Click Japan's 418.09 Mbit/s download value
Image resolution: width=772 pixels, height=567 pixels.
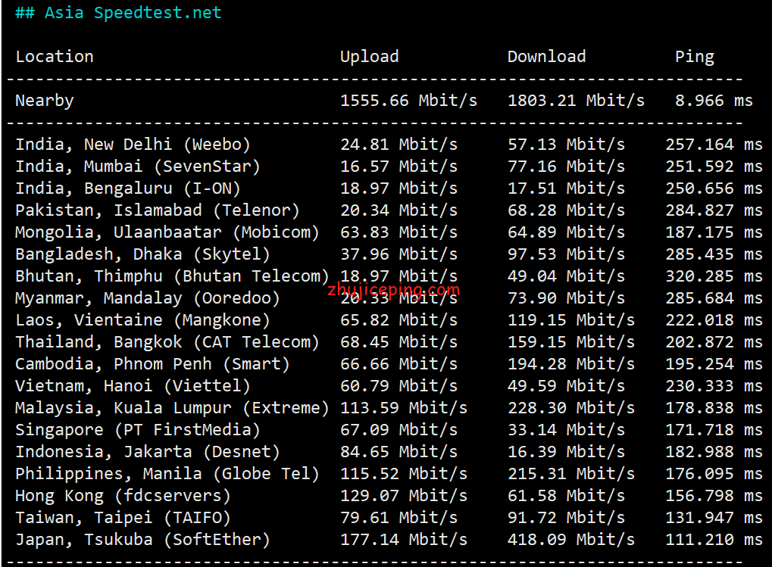coord(570,540)
